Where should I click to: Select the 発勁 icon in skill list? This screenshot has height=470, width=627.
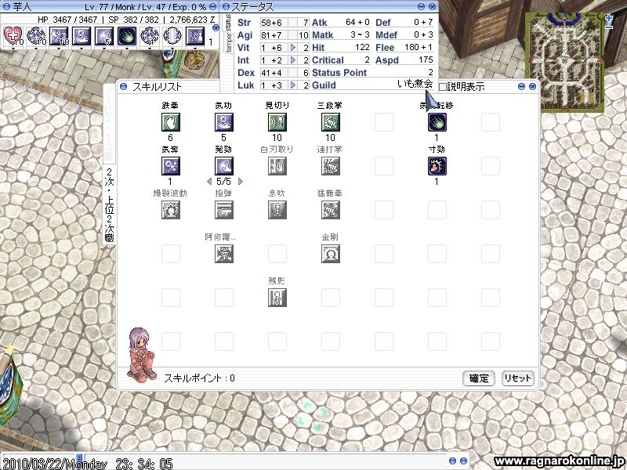pos(224,166)
